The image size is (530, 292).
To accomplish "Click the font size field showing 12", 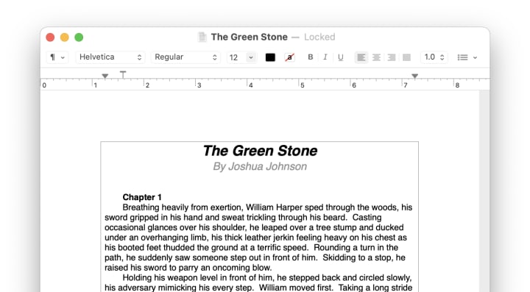I will (236, 57).
